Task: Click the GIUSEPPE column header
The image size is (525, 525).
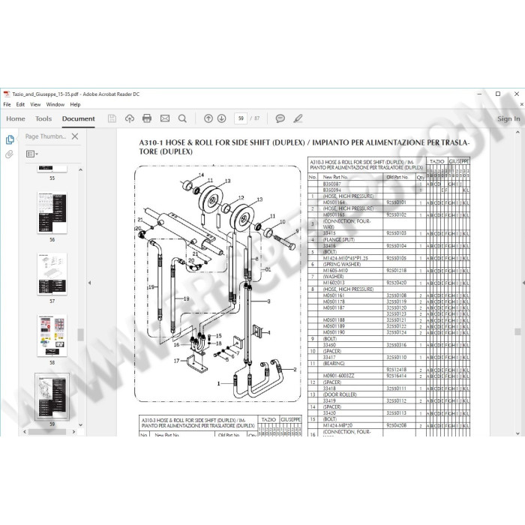Action: click(459, 161)
